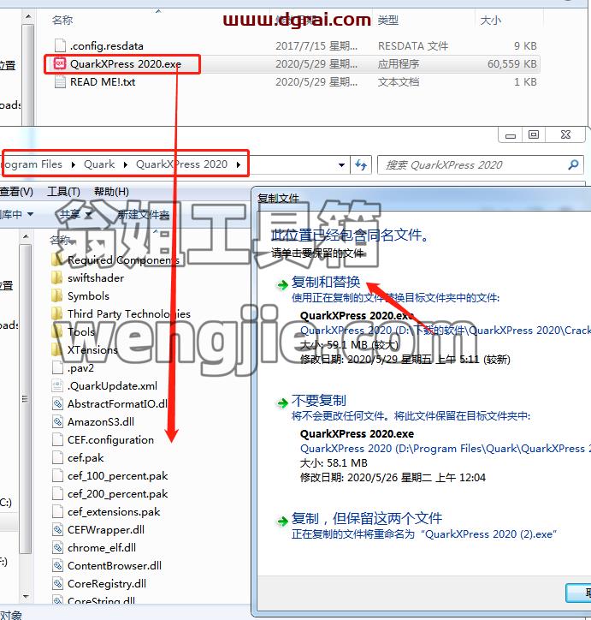Open the 查看(V) menu
Screen dimensions: 591x620
point(16,192)
